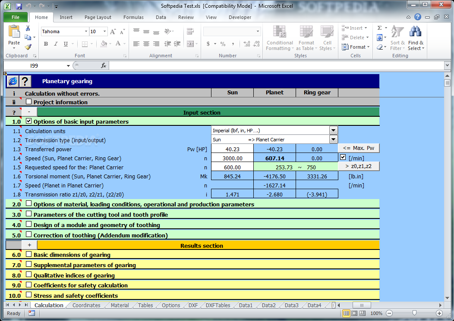Click the Increase Font Size icon
Screen dimensions: 454x321
[x=113, y=31]
